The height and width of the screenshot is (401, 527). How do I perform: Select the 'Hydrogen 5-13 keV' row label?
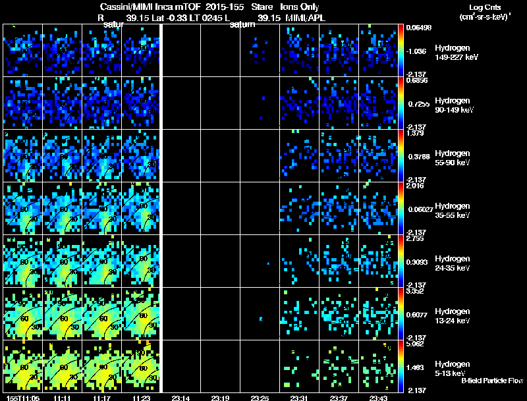[453, 369]
